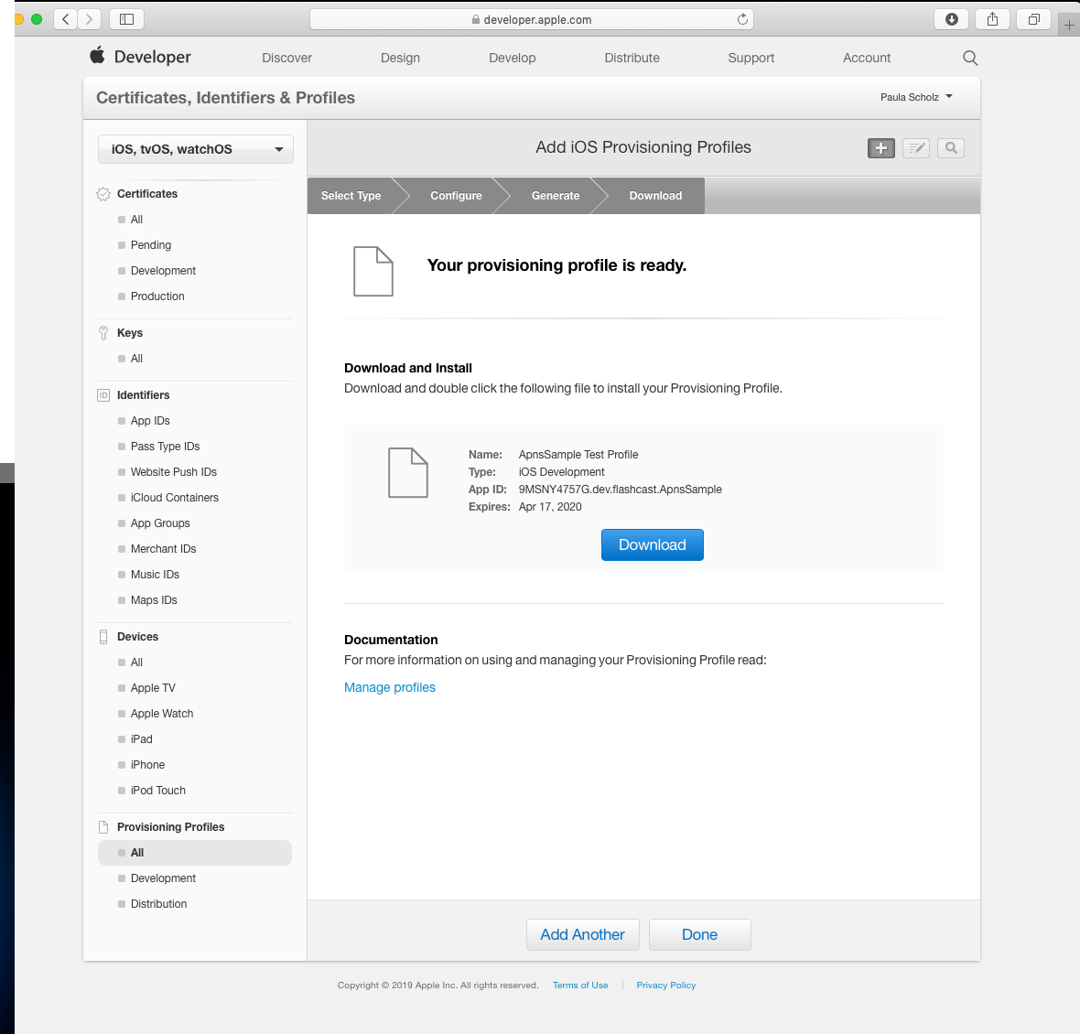
Task: Open the Manage profiles link
Action: pos(390,687)
